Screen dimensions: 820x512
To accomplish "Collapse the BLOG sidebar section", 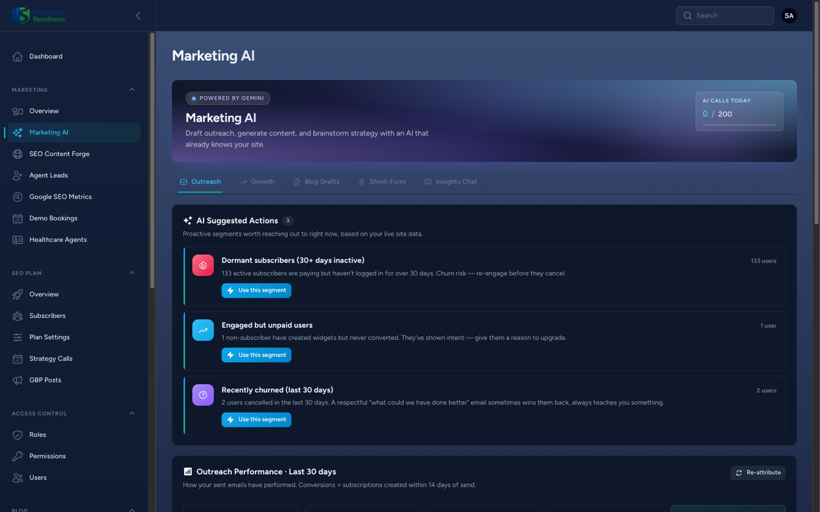I will pos(132,509).
